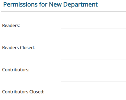Image resolution: width=126 pixels, height=100 pixels.
Task: Click the Readers Closed label
Action: tap(18, 48)
